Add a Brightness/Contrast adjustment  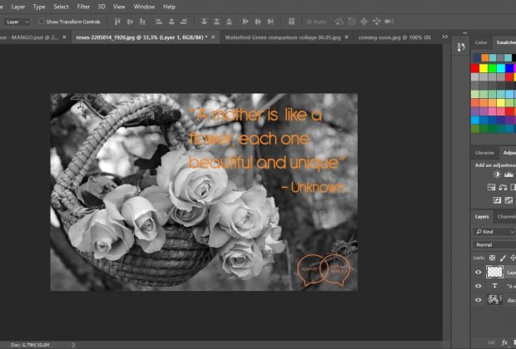tap(497, 174)
